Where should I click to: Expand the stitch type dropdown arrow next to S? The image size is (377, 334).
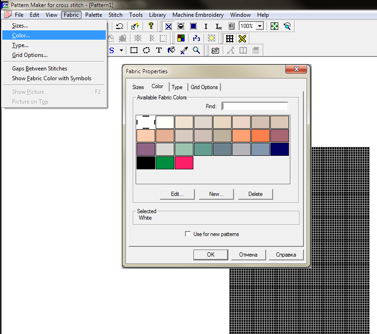pyautogui.click(x=122, y=50)
